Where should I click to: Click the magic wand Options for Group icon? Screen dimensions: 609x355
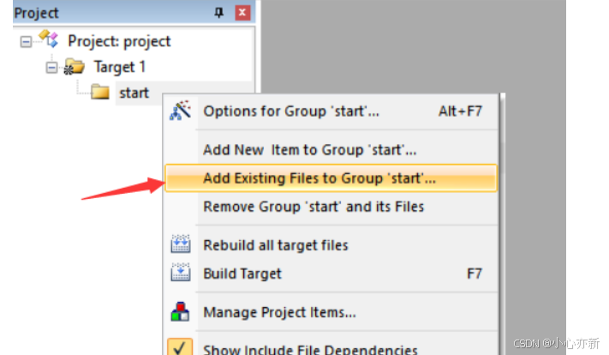(180, 111)
